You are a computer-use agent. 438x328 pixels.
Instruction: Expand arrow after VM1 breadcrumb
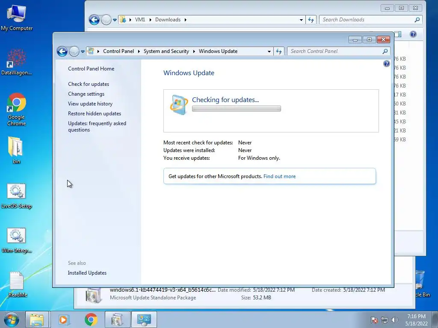(150, 20)
